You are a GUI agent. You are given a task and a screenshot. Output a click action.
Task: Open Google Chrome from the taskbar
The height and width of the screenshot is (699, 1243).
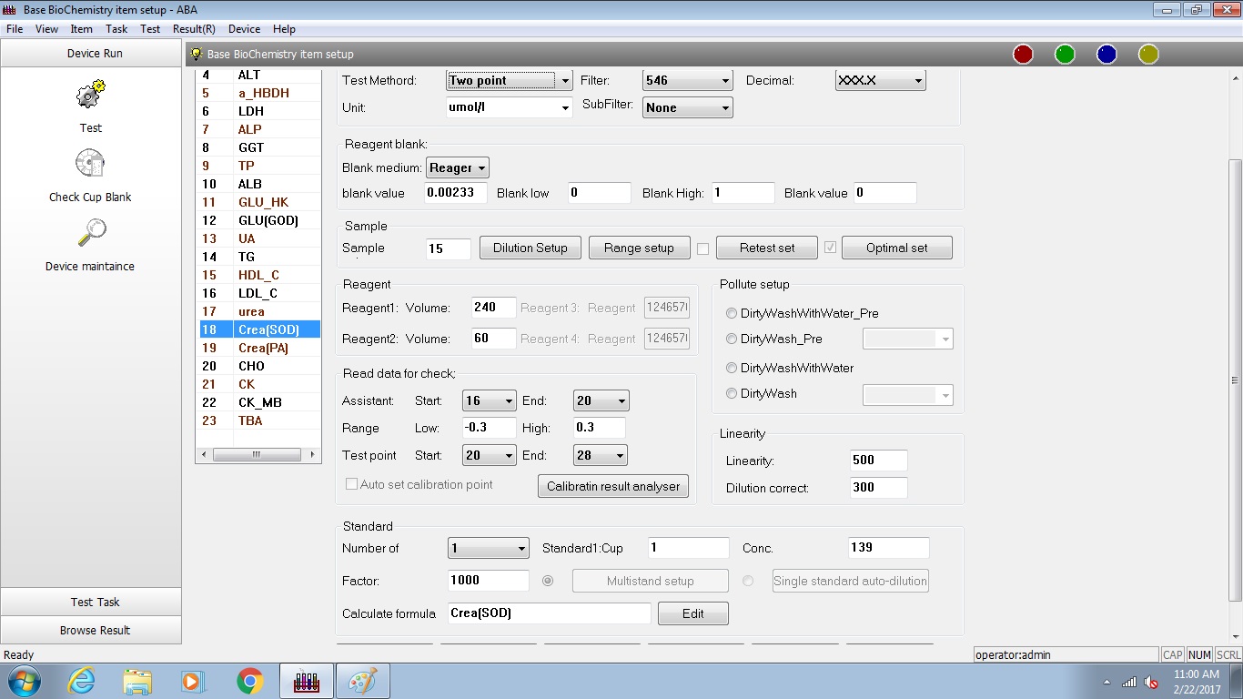249,681
